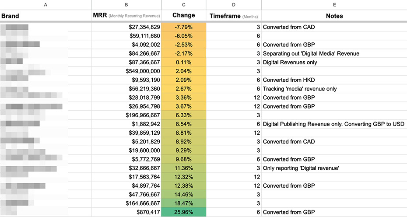Click the 25.96% change cell
This screenshot has width=407, height=217.
click(x=184, y=212)
